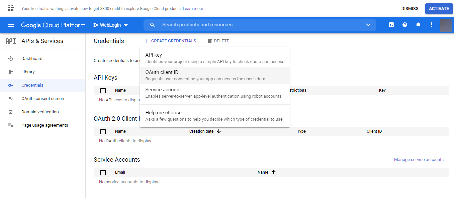Click the OAuth consent screen icon
454x198 pixels.
coord(11,99)
